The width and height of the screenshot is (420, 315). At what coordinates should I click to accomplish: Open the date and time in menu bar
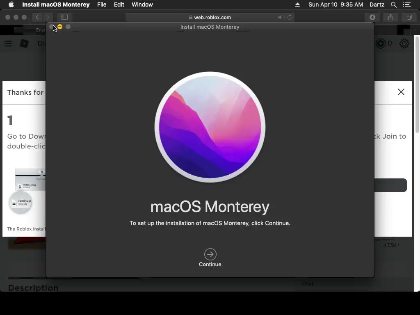[x=336, y=5]
